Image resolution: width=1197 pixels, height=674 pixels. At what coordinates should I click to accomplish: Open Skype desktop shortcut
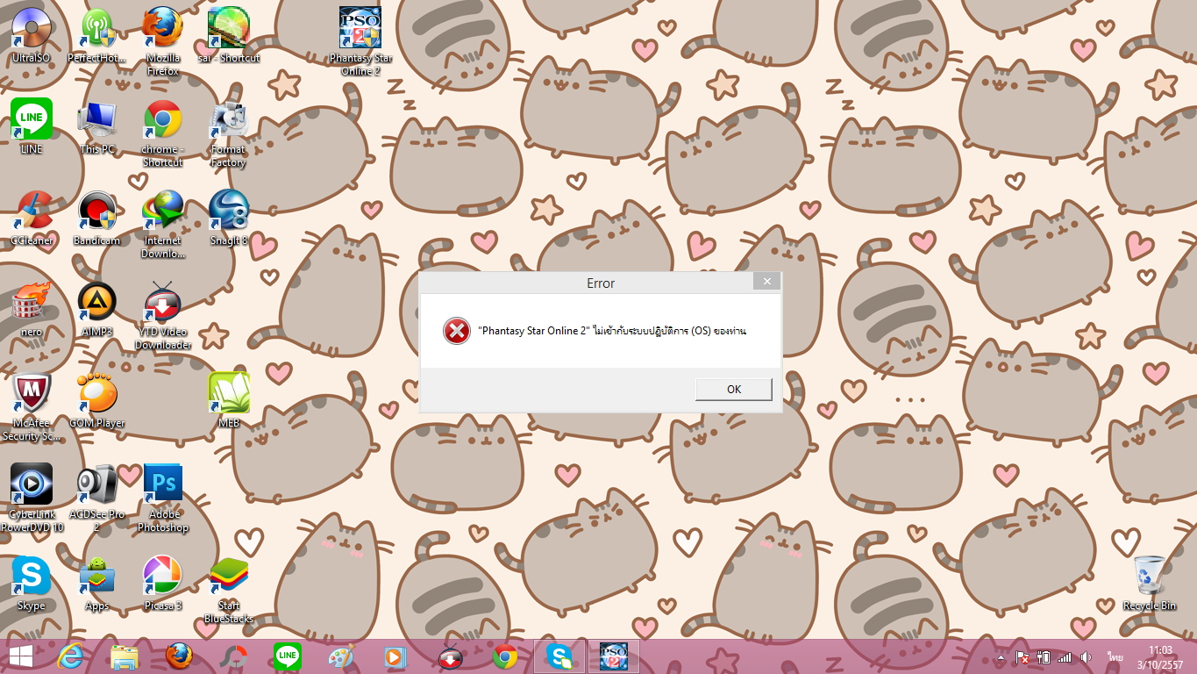[x=32, y=584]
